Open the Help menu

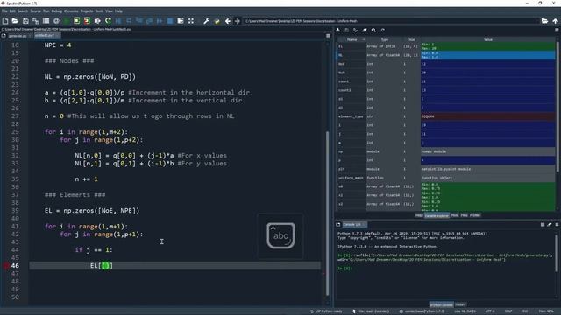[x=119, y=11]
